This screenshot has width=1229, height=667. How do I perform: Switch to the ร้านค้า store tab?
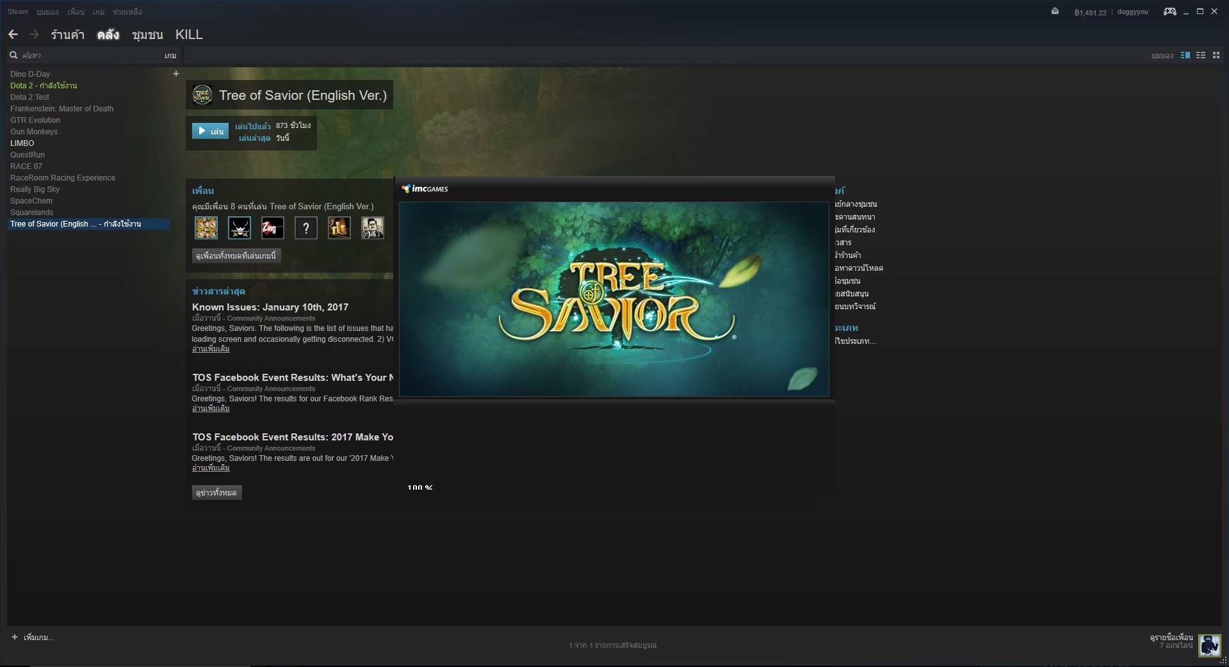tap(68, 35)
